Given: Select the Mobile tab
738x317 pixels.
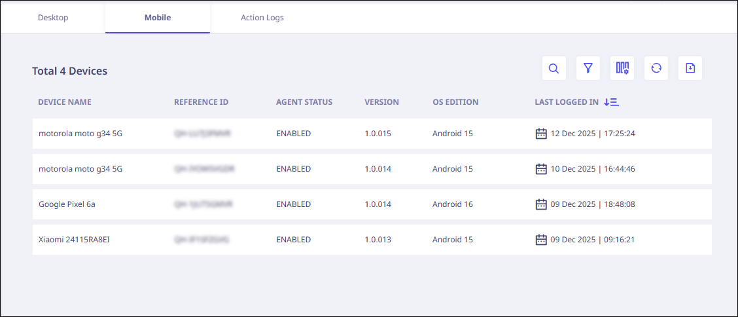Looking at the screenshot, I should 158,18.
